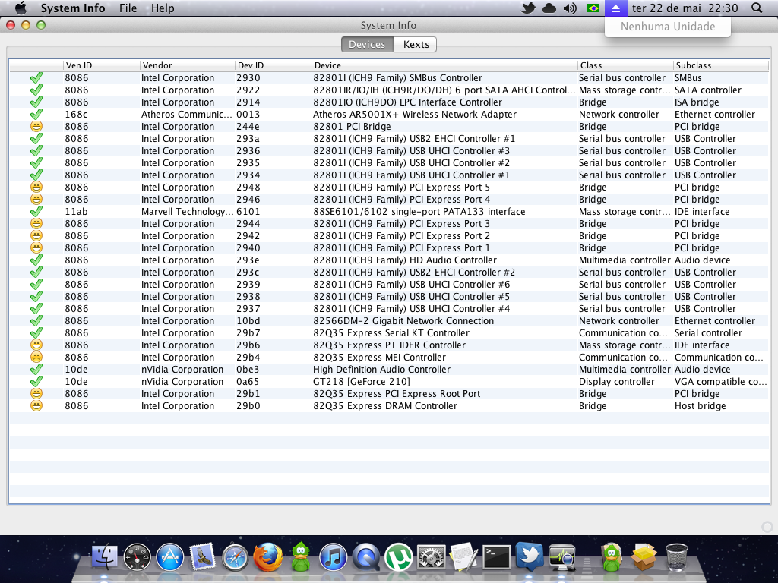Viewport: 778px width, 583px height.
Task: Click the Twitter icon in menu bar
Action: pos(528,8)
